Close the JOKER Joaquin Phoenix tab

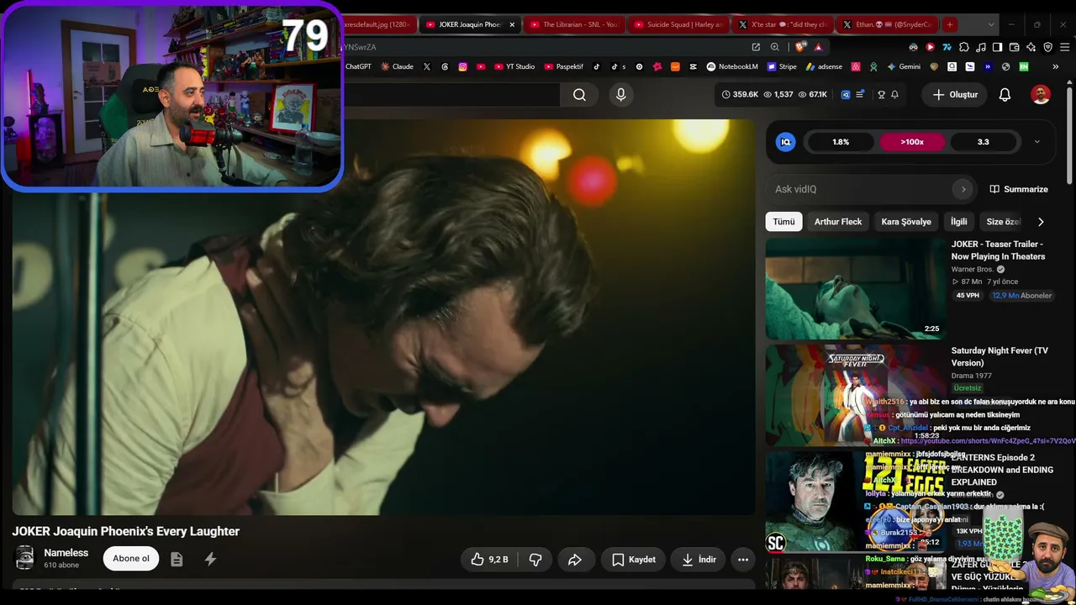tap(512, 24)
